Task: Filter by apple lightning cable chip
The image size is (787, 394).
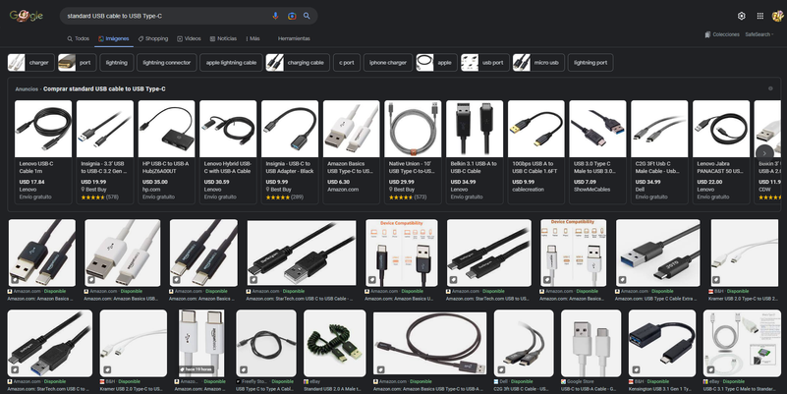Action: pos(231,63)
